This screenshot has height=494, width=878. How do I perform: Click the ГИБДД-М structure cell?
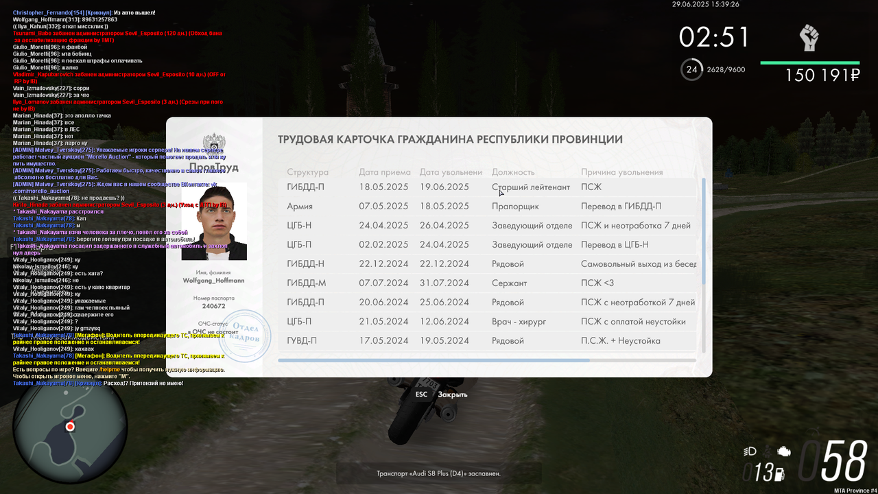pos(306,283)
